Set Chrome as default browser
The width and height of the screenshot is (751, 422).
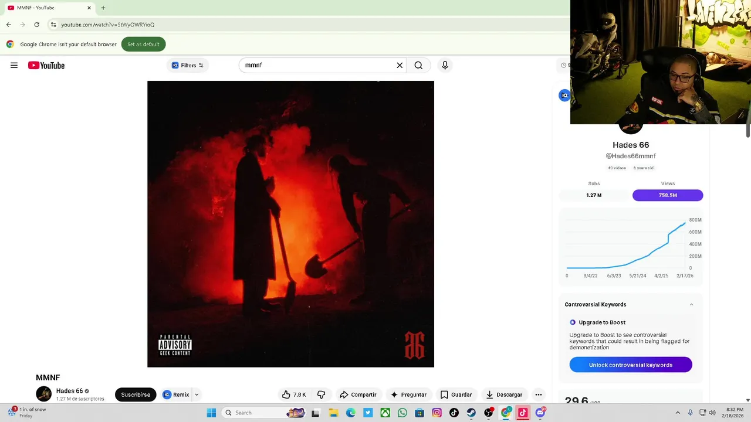click(143, 44)
